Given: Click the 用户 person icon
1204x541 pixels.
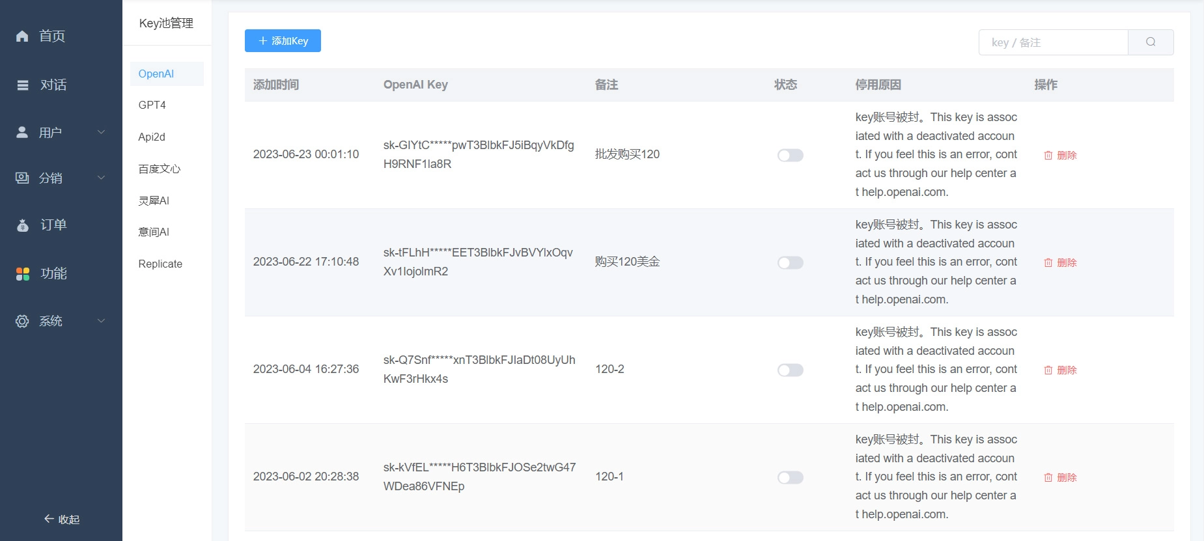Looking at the screenshot, I should pyautogui.click(x=22, y=133).
